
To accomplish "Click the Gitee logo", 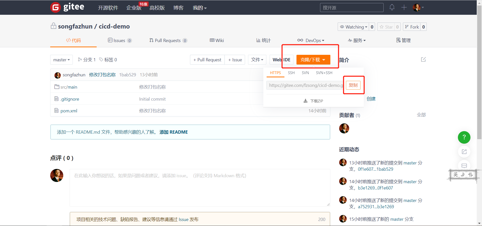I will [67, 7].
